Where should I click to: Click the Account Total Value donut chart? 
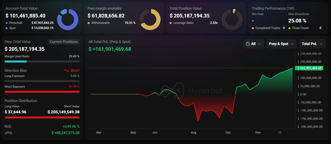coord(68,19)
